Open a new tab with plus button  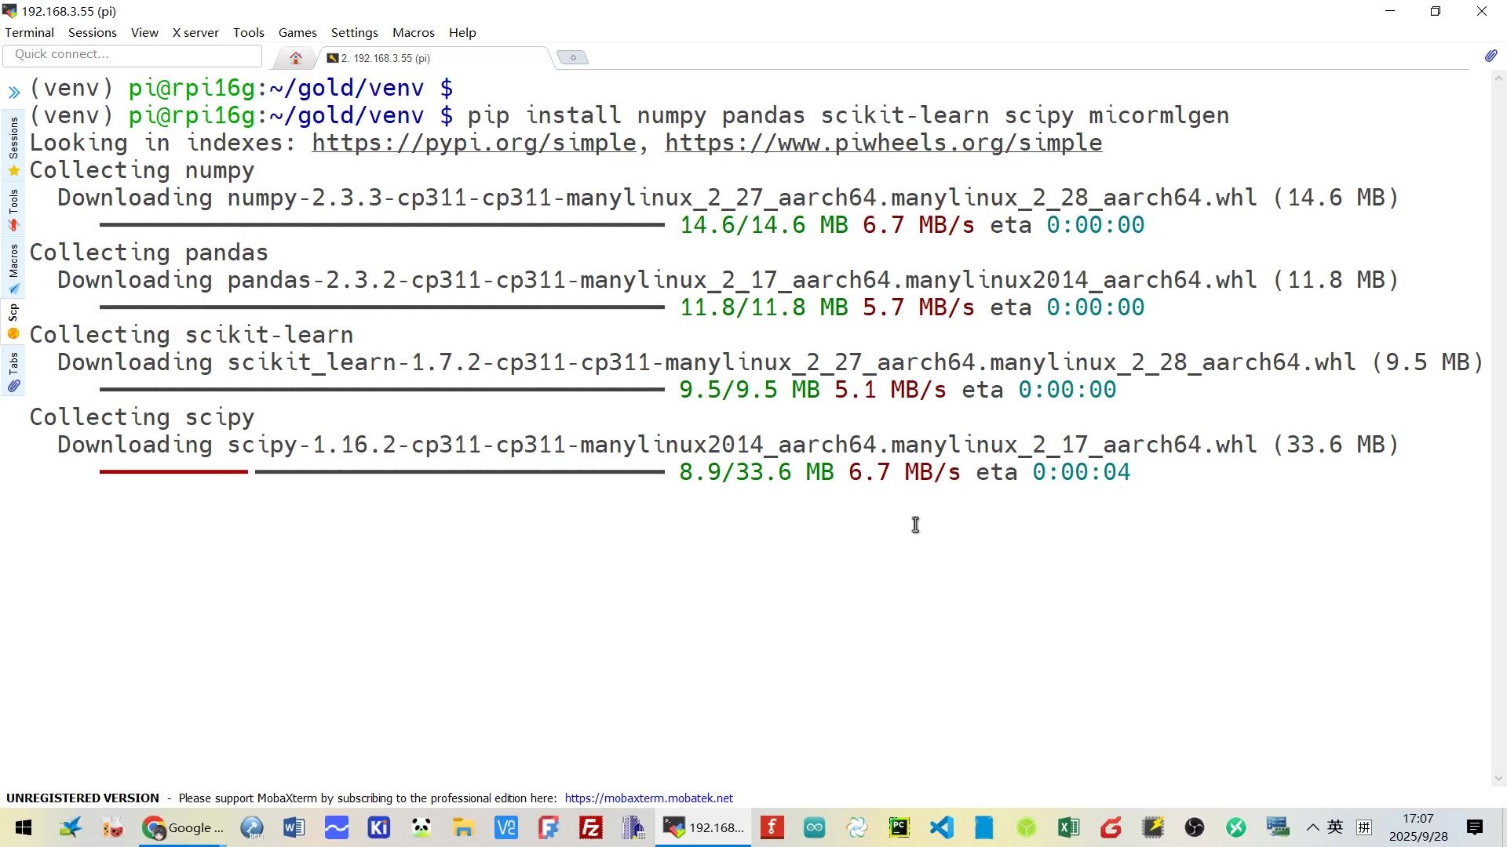point(573,57)
